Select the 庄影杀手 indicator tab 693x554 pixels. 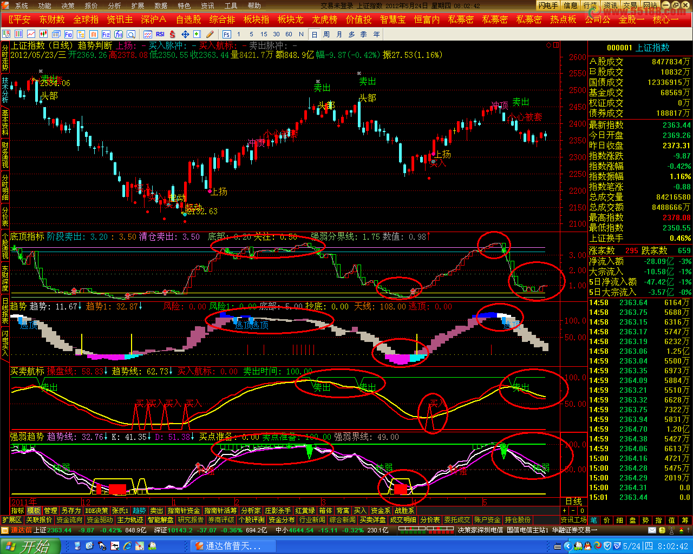[x=278, y=511]
